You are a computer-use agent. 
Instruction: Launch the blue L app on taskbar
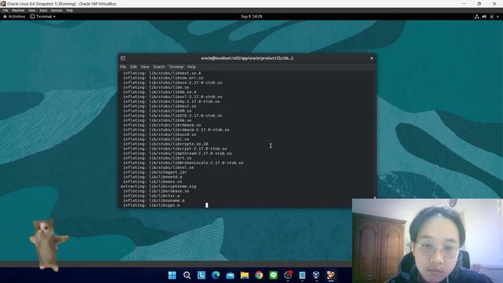tap(201, 275)
